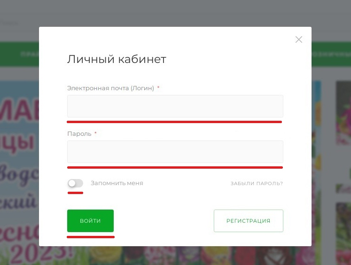This screenshot has height=265, width=351.
Task: Click the red asterisk beside email label
Action: point(158,87)
